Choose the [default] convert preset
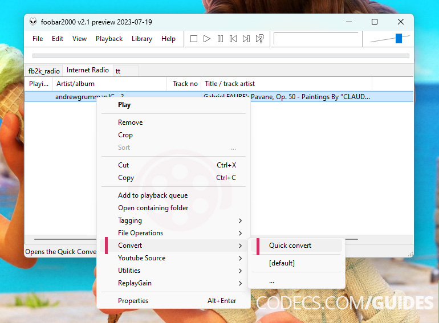 point(296,263)
